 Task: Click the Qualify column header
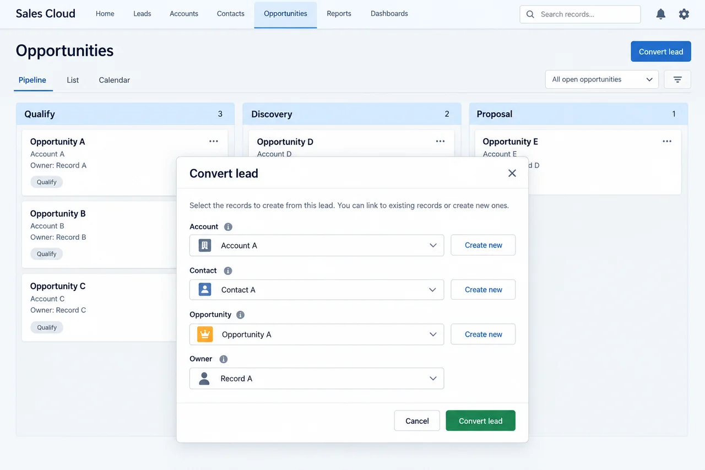point(125,114)
